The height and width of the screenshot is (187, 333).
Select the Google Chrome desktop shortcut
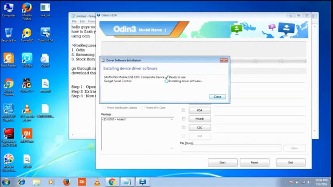(8, 87)
